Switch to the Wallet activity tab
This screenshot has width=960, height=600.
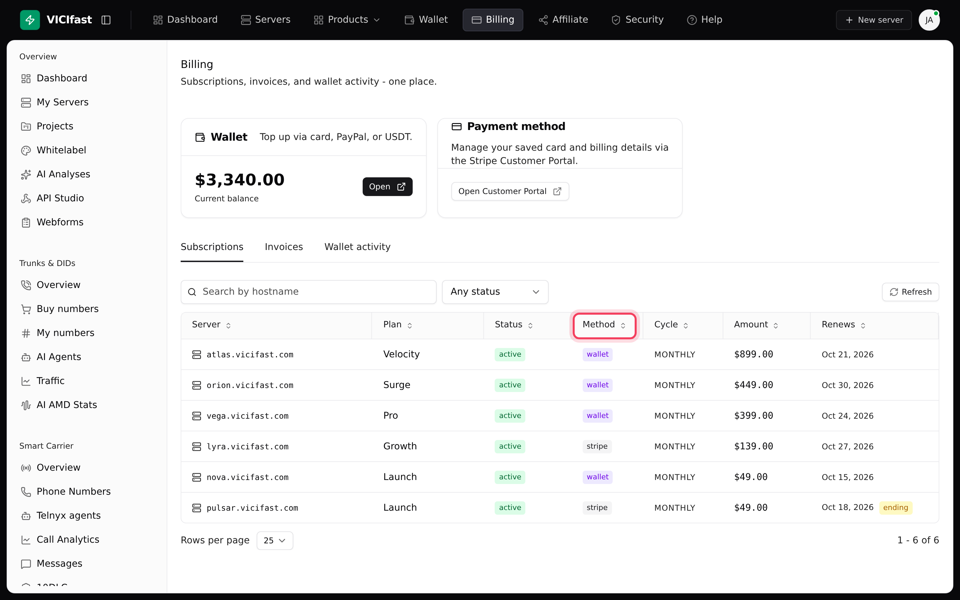click(357, 247)
